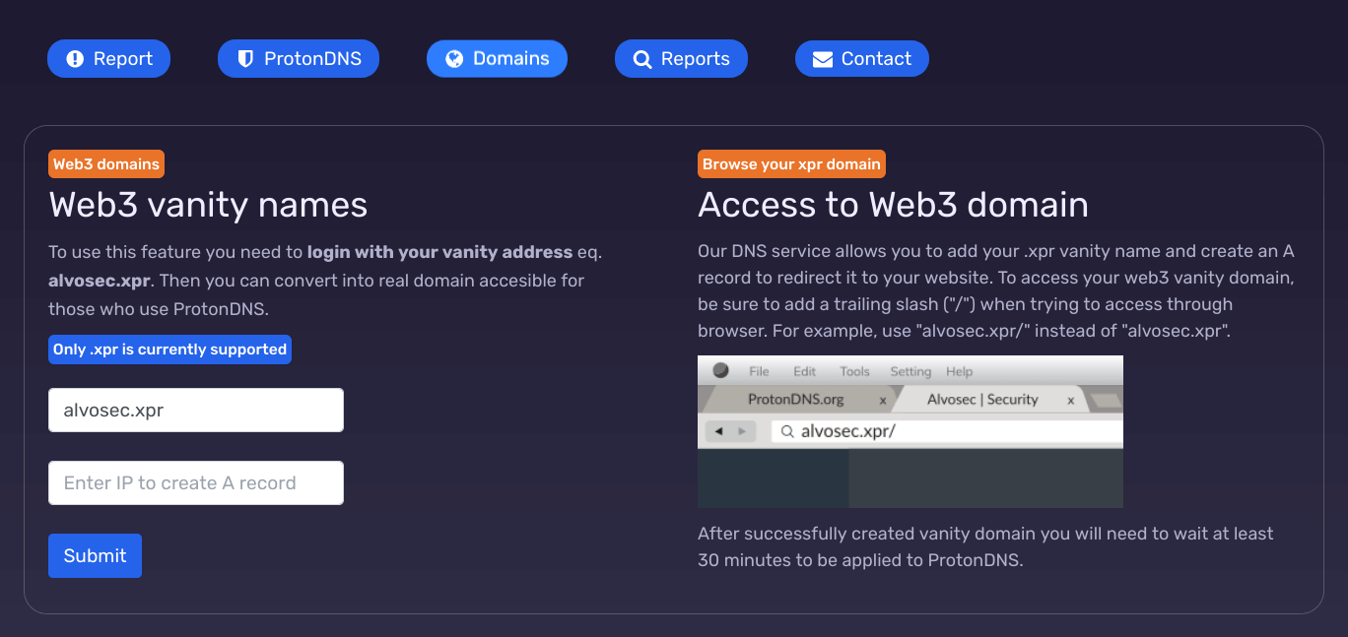Click the magnifier icon on Reports
This screenshot has width=1348, height=637.
tap(642, 59)
